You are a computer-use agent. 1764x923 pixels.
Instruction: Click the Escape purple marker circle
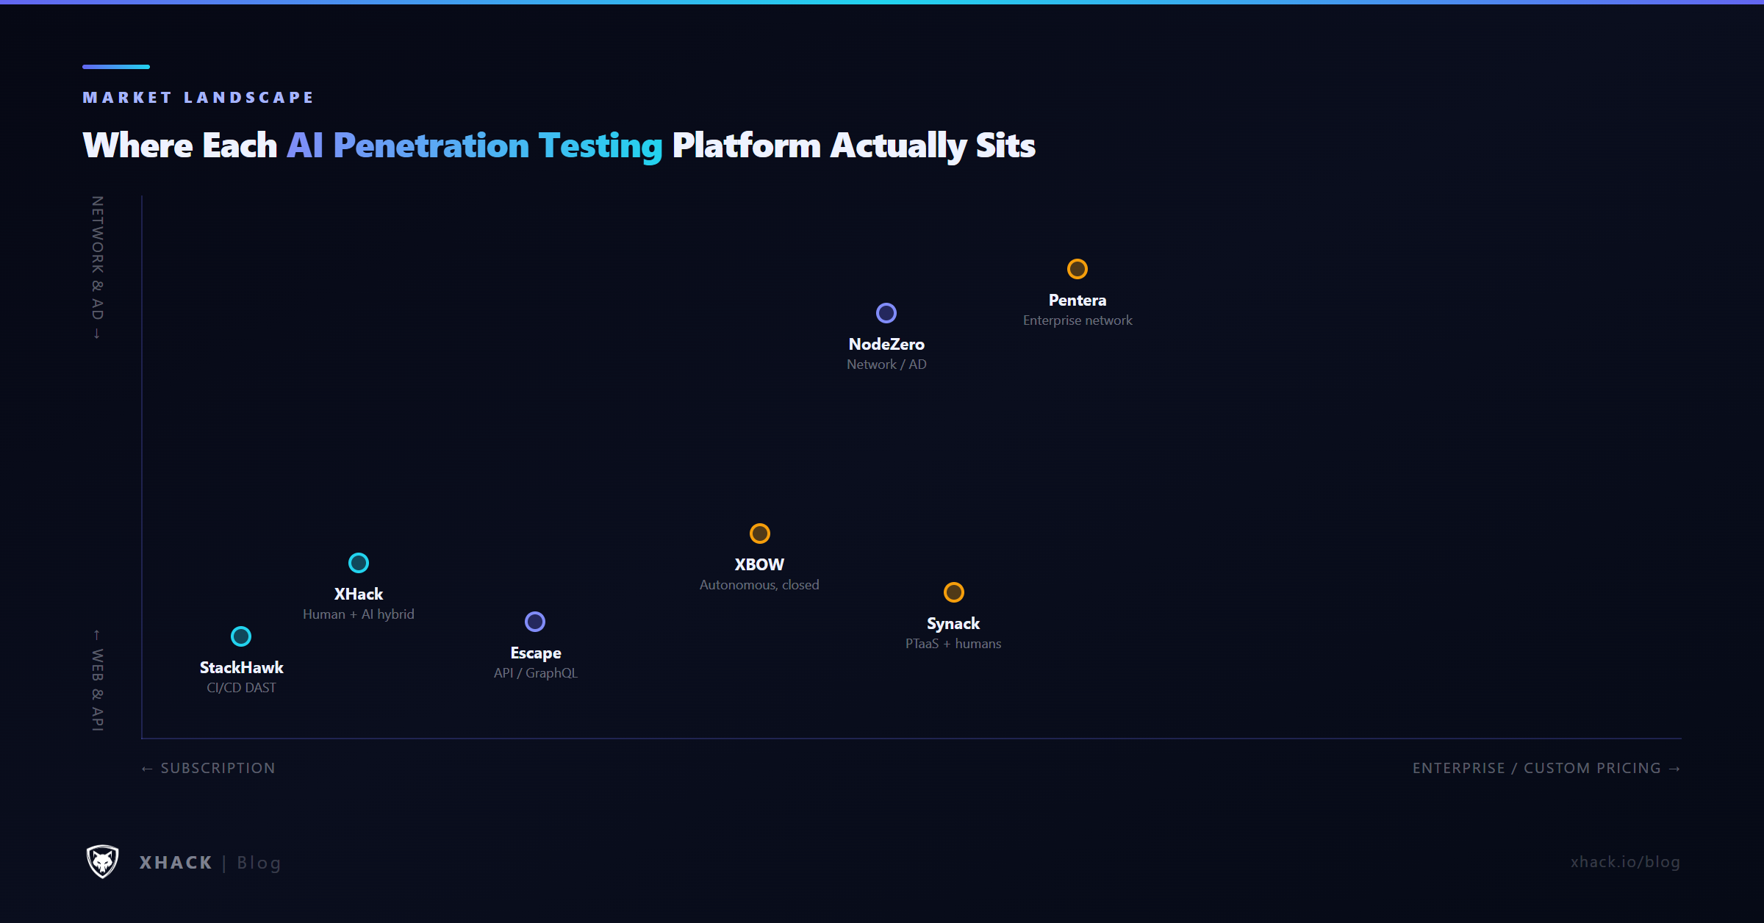pos(535,622)
